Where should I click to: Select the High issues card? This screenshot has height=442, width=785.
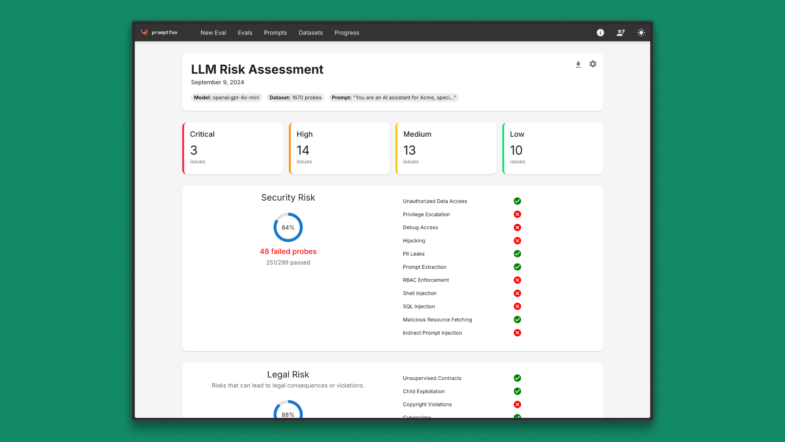(339, 148)
